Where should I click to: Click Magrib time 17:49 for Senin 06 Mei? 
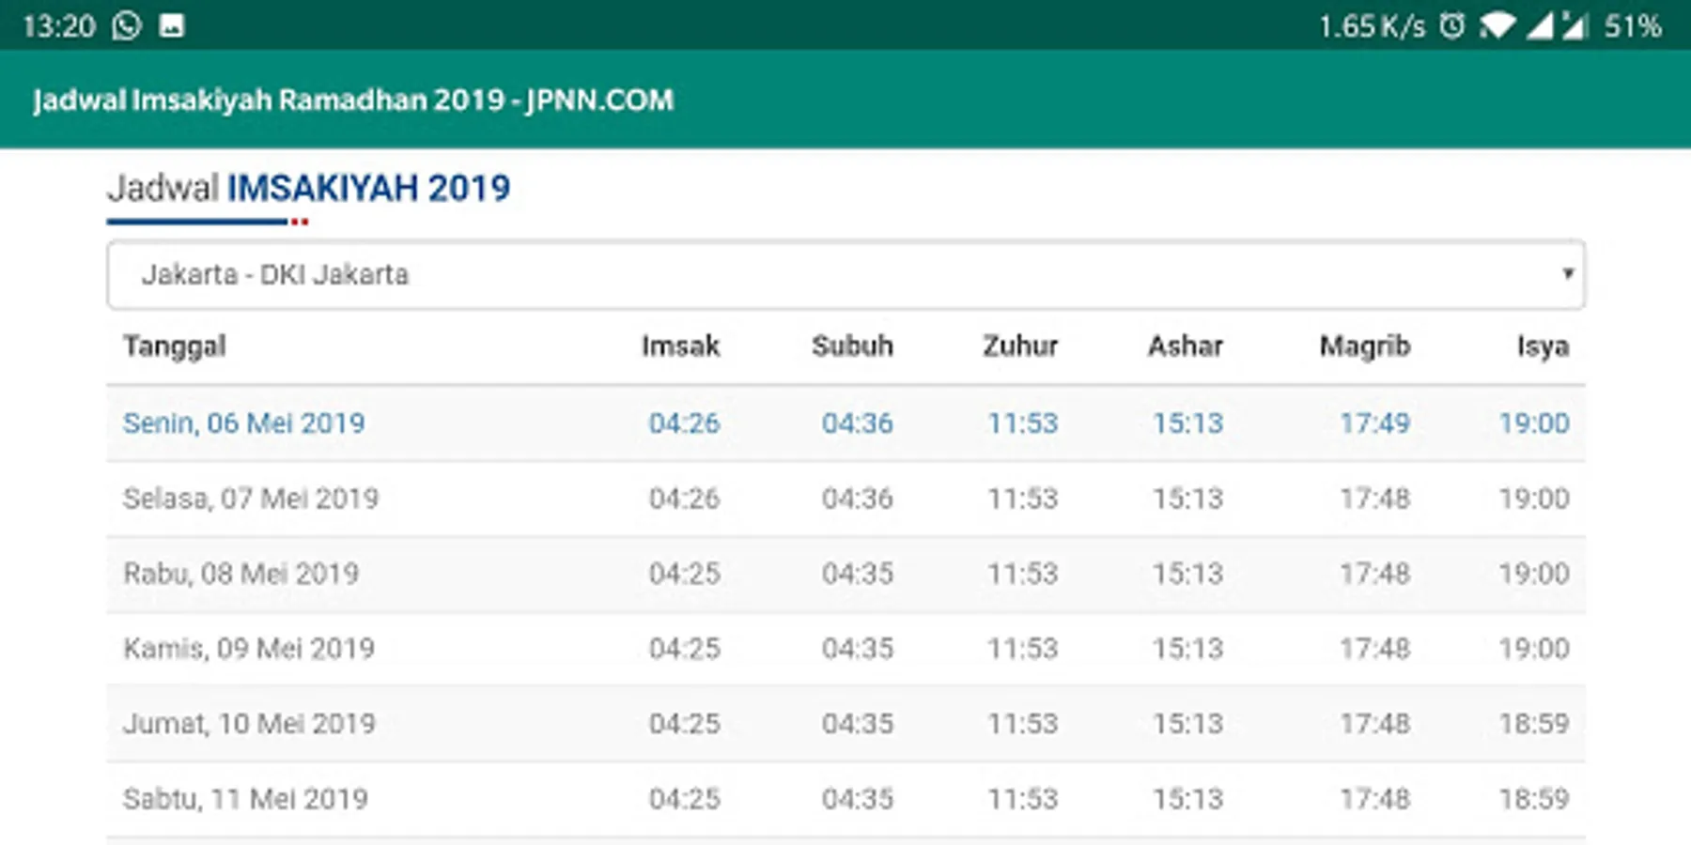click(x=1374, y=423)
